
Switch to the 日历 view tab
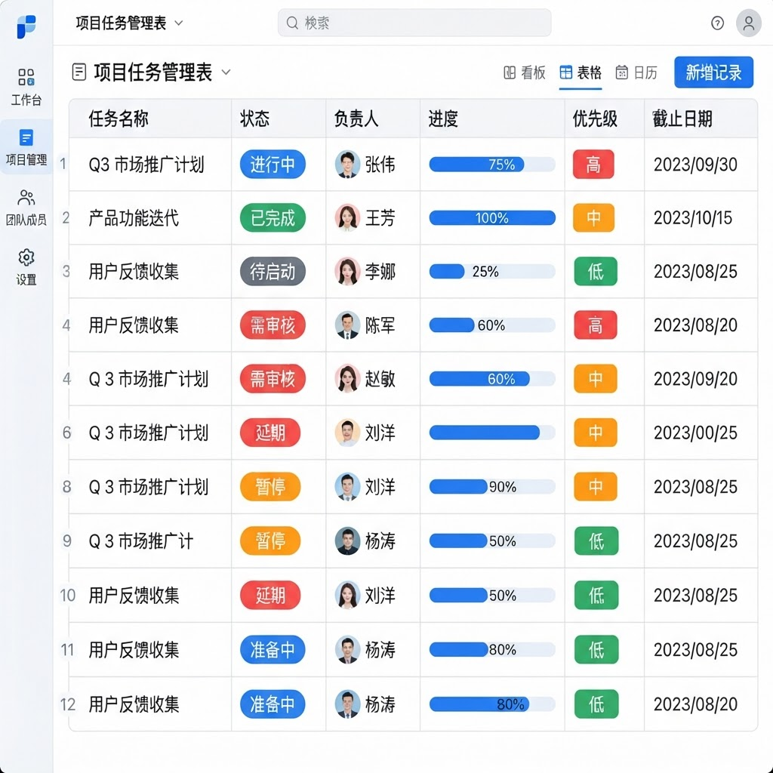(636, 73)
